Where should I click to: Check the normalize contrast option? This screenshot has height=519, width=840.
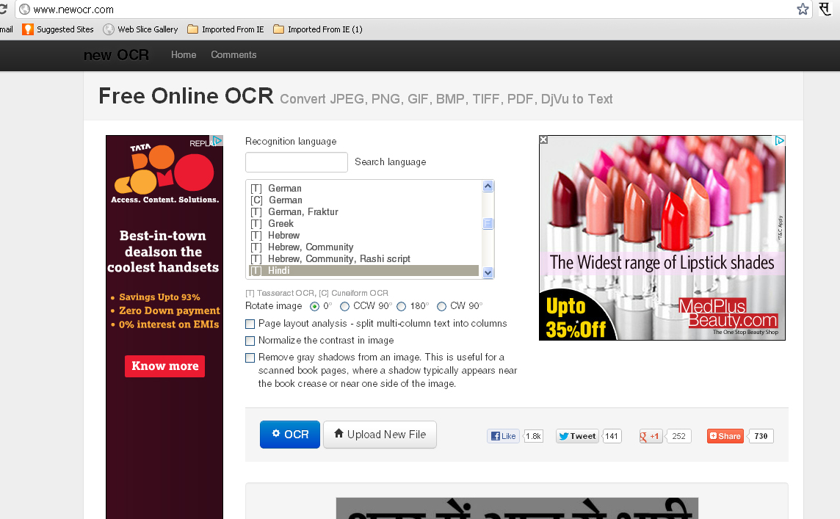[x=250, y=341]
